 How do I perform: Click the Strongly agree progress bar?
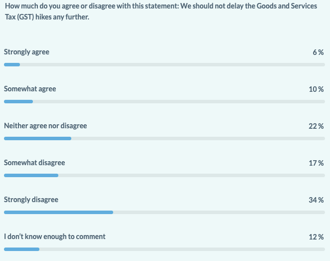coord(165,65)
